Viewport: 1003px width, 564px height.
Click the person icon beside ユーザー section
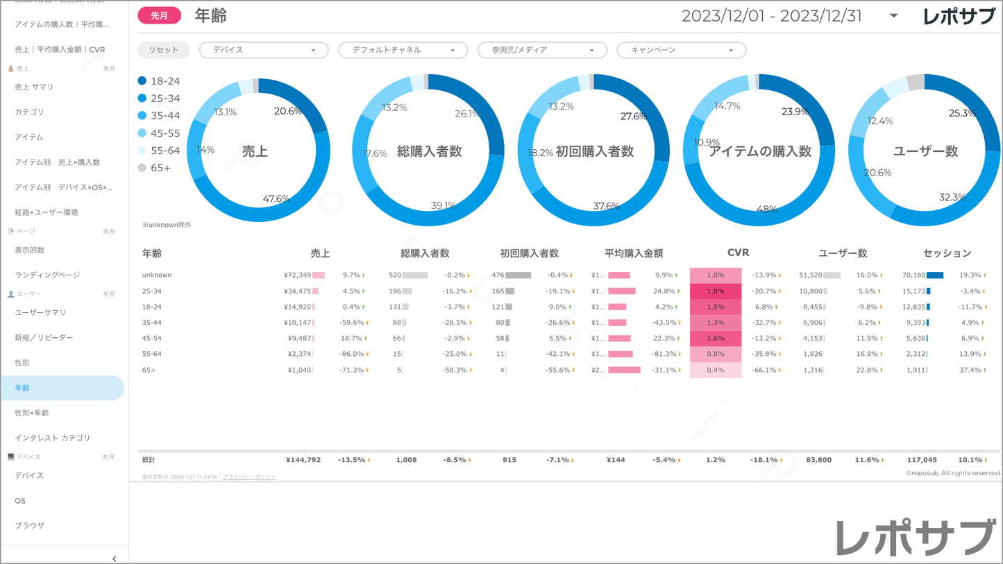(10, 294)
